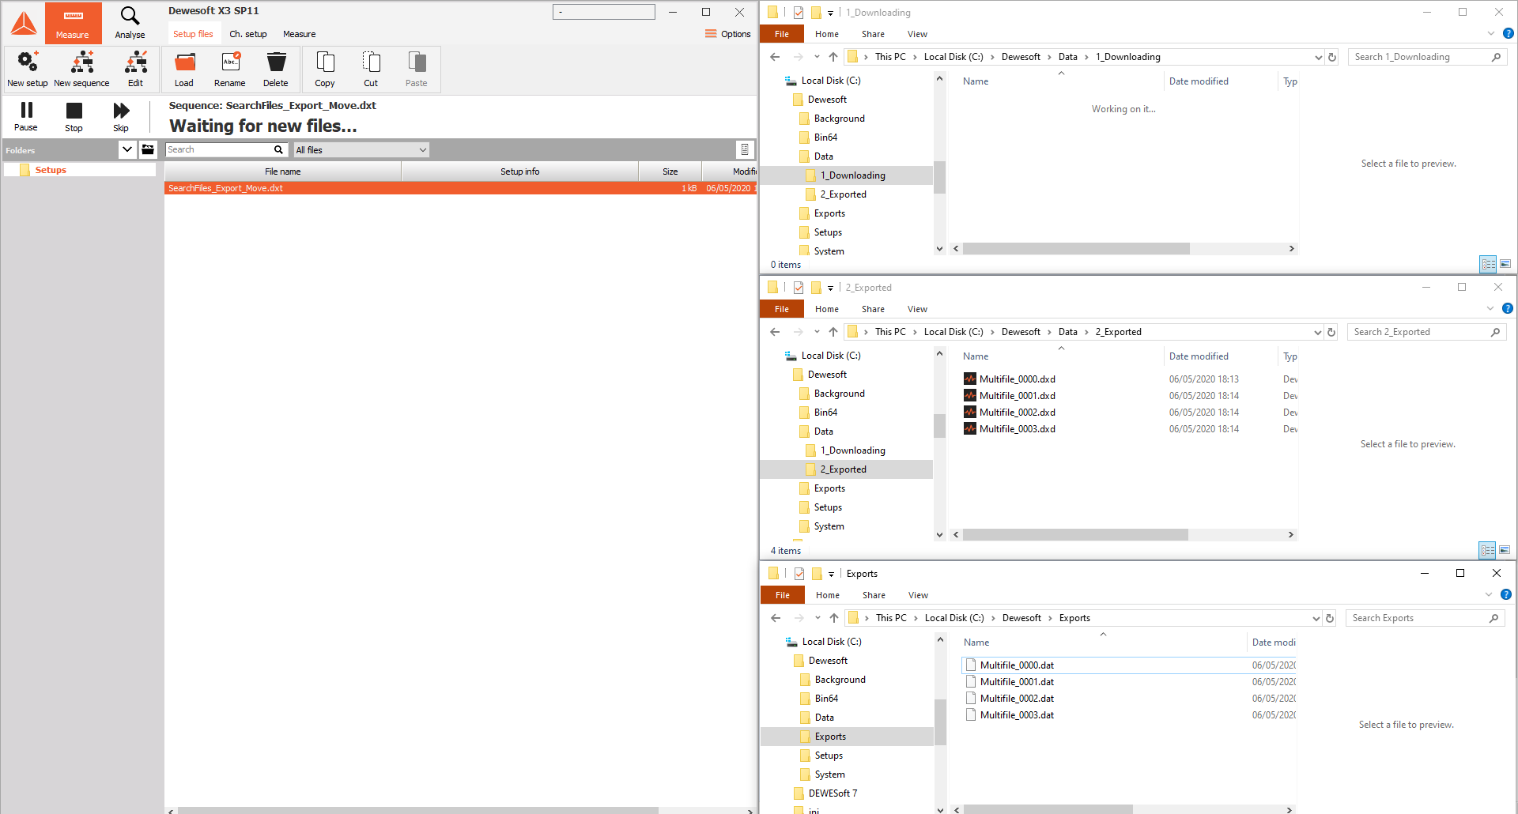Click the list view icon in Dewesoft

point(745,149)
